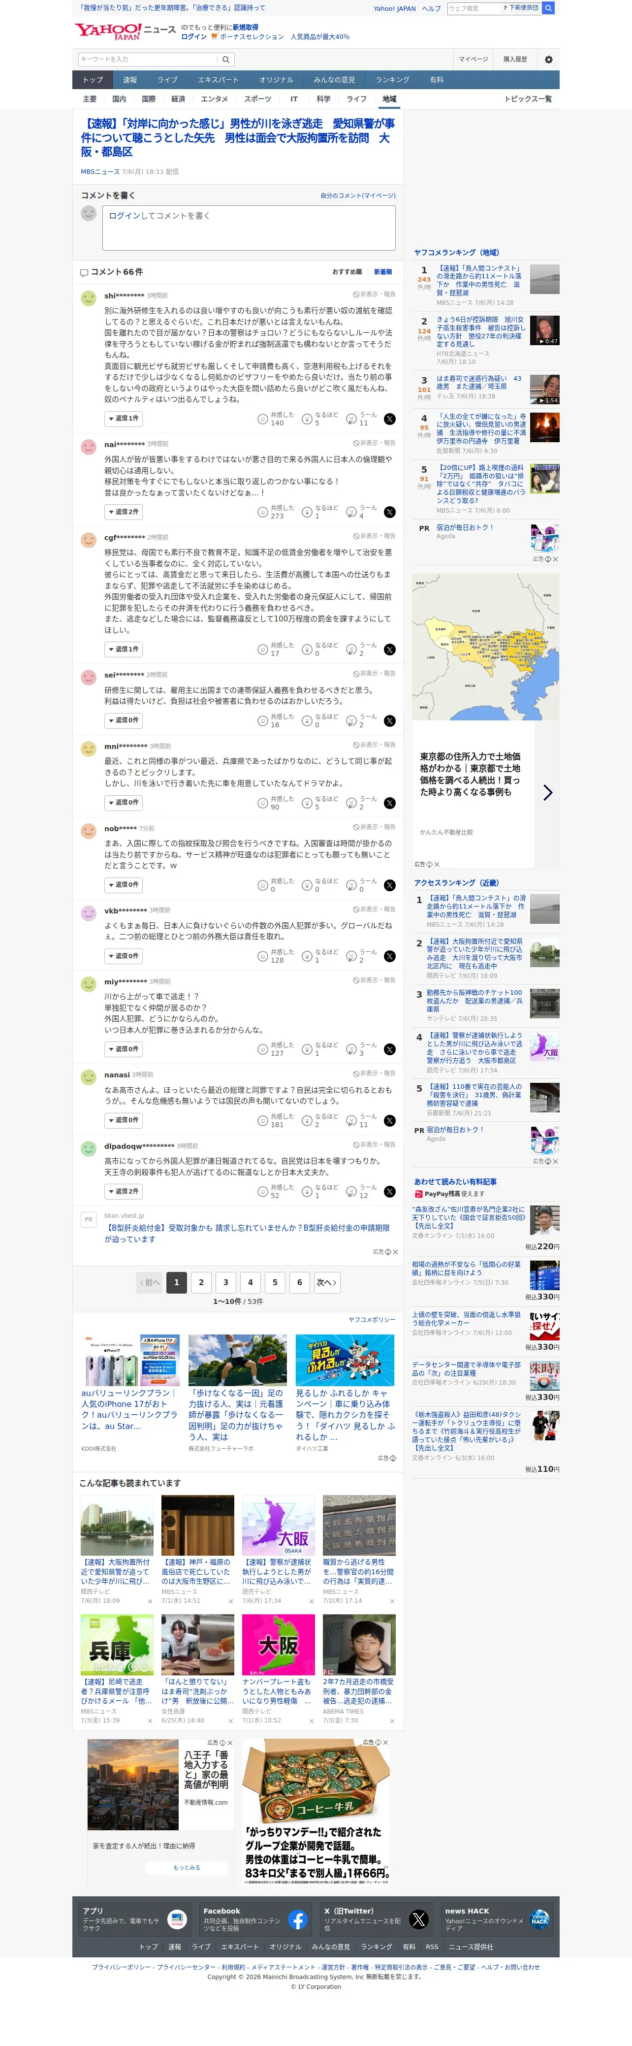Toggle 共感した on mni's comment
Image resolution: width=632 pixels, height=2046 pixels.
(x=276, y=804)
